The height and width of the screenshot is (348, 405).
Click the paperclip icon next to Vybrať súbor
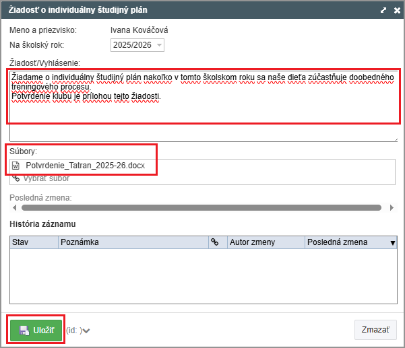coord(16,178)
